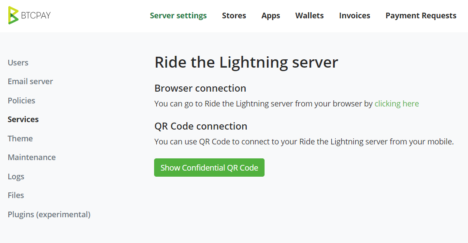Go to Payment Requests
Viewport: 468px width, 243px height.
[421, 16]
